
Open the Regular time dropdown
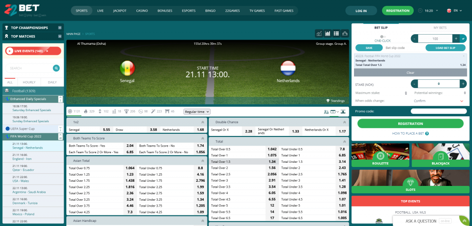pos(197,112)
